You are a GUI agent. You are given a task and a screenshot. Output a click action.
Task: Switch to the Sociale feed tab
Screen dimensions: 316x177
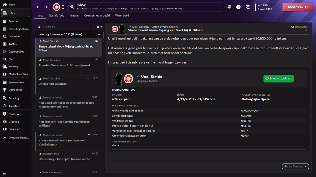click(57, 16)
